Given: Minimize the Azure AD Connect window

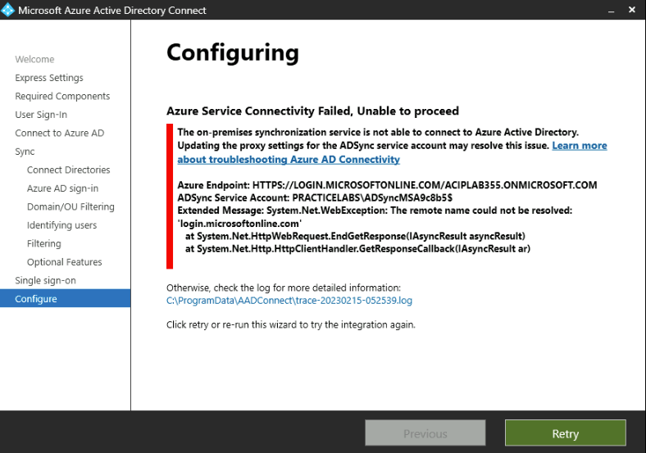Looking at the screenshot, I should click(x=612, y=11).
